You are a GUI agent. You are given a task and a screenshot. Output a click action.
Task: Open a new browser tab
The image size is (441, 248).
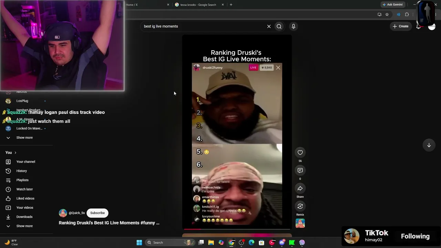pyautogui.click(x=231, y=5)
